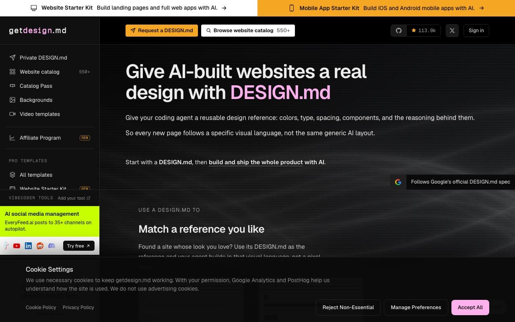
Task: Open Private DESIGN.md in sidebar
Action: pos(49,58)
